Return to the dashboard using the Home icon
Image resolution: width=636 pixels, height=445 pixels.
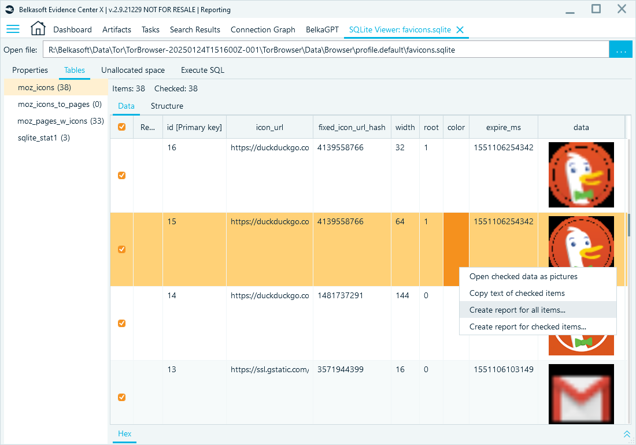pos(38,28)
